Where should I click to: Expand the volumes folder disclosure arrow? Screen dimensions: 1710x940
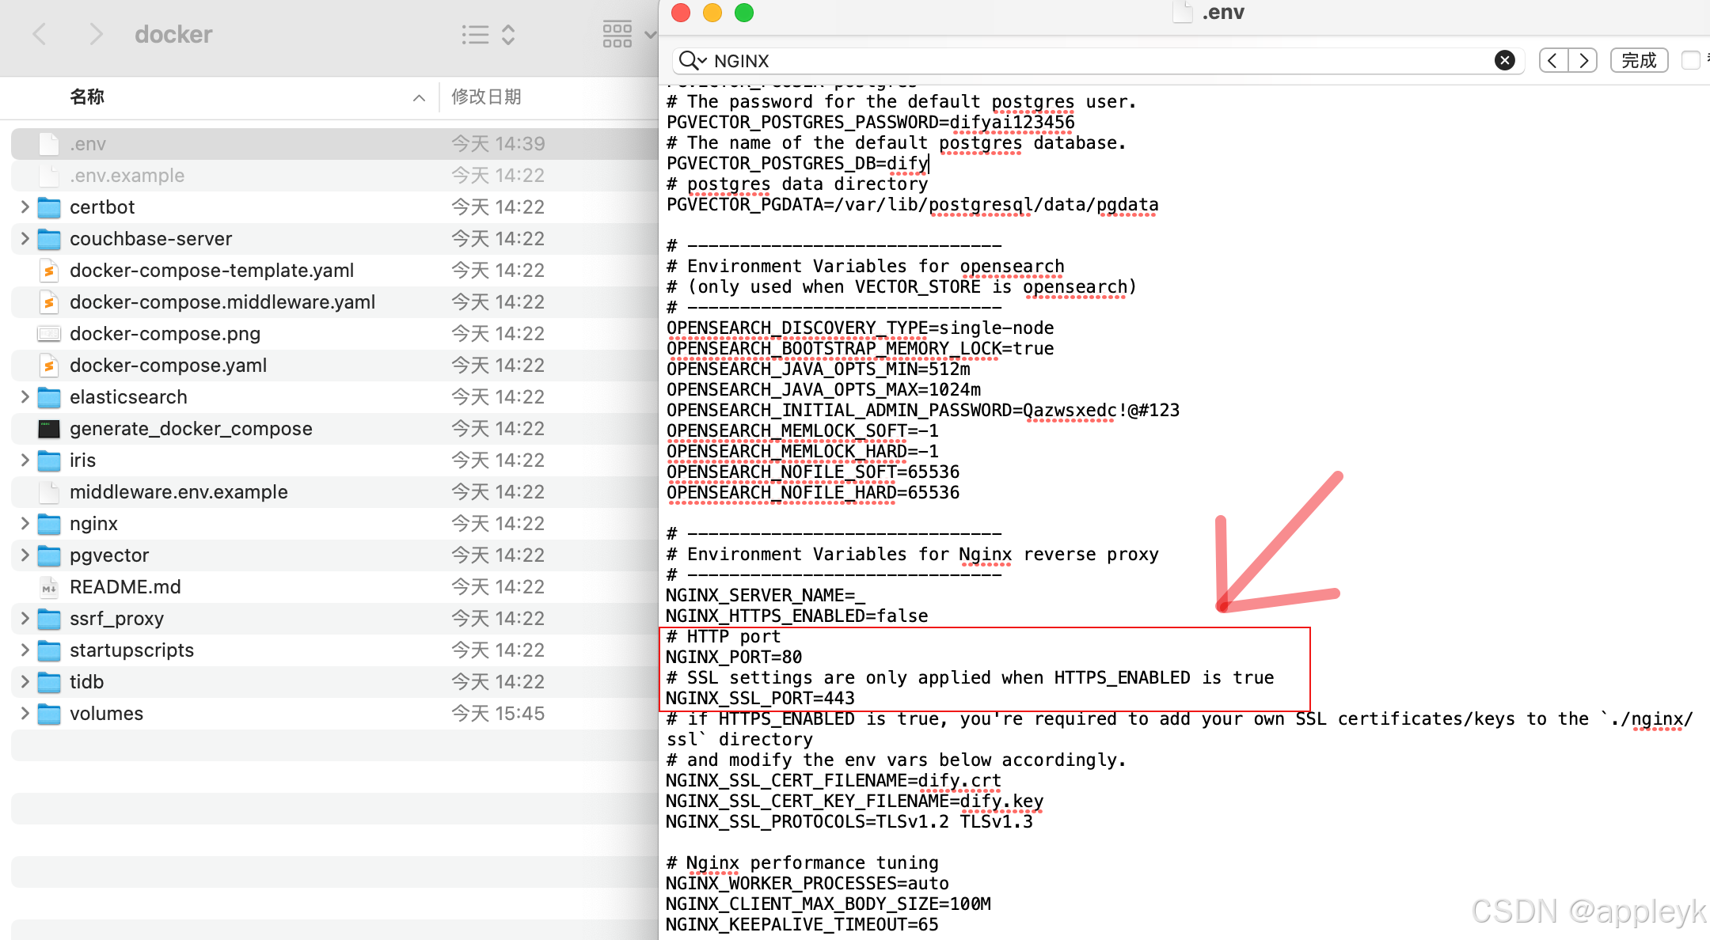pos(25,713)
